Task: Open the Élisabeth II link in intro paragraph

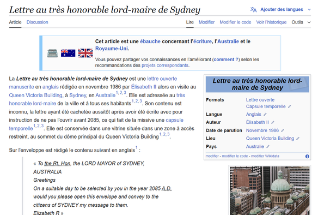Action: pos(144,87)
